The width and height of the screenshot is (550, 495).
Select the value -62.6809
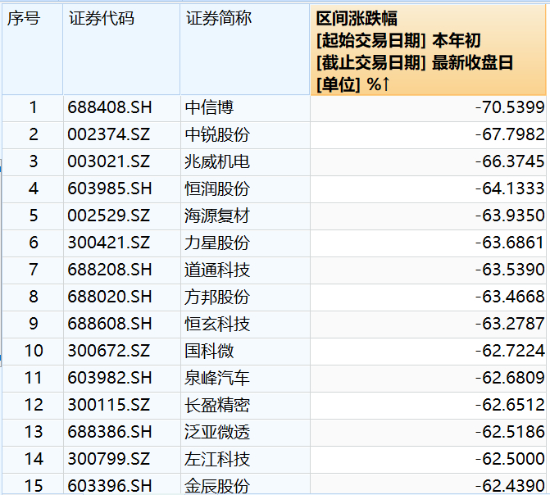click(x=510, y=378)
